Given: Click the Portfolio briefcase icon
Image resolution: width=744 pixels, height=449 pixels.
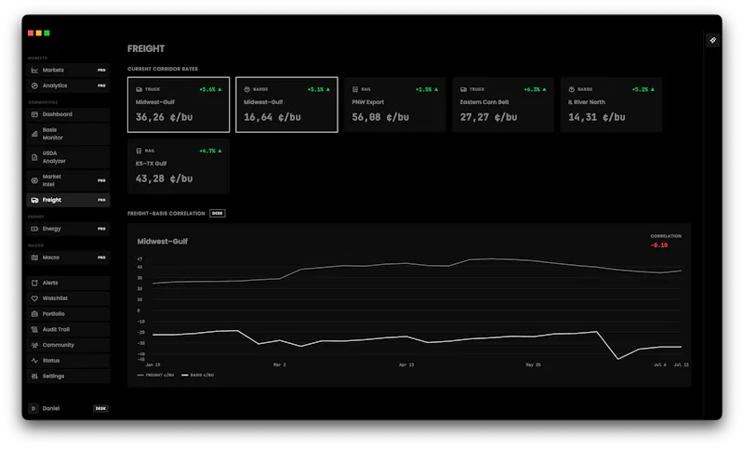Looking at the screenshot, I should 34,314.
